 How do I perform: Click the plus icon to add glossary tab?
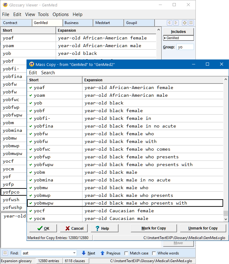pyautogui.click(x=184, y=23)
